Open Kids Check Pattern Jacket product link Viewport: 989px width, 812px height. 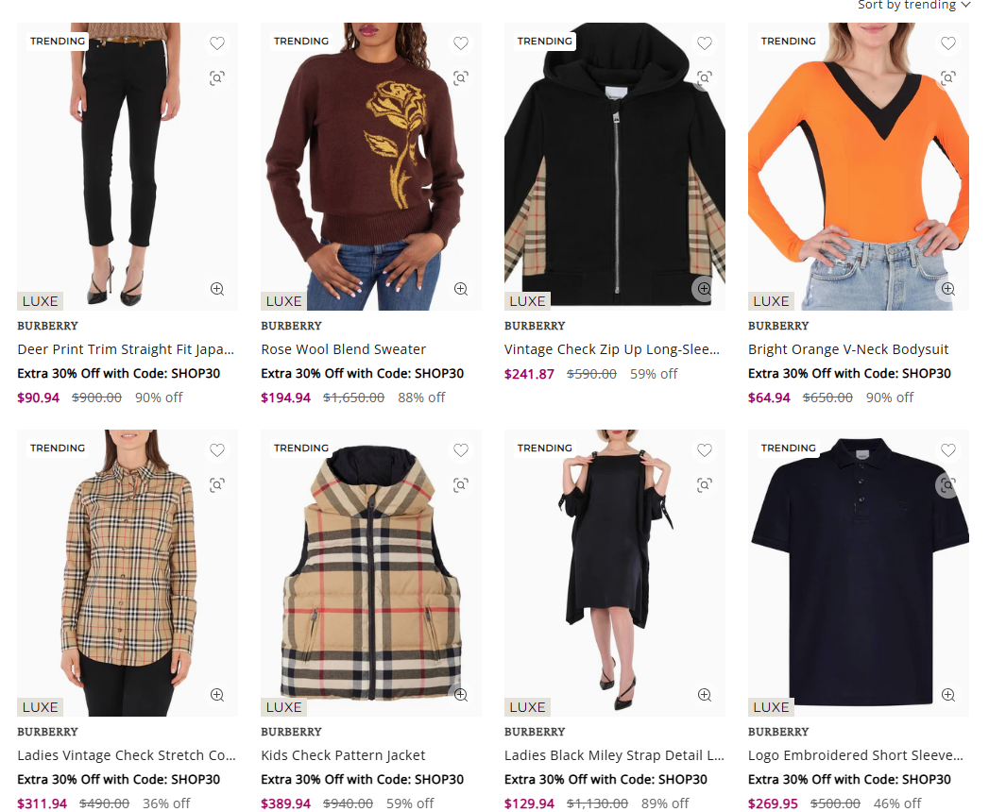(343, 755)
